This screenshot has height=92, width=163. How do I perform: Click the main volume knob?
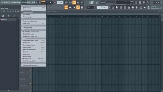(x=38, y=2)
